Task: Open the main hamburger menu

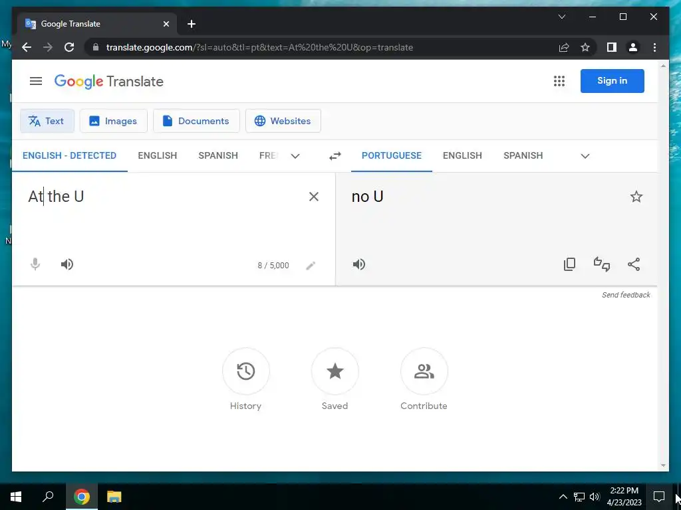Action: (x=36, y=81)
